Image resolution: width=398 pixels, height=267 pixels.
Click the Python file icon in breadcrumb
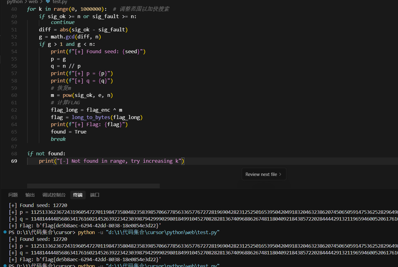[x=48, y=2]
